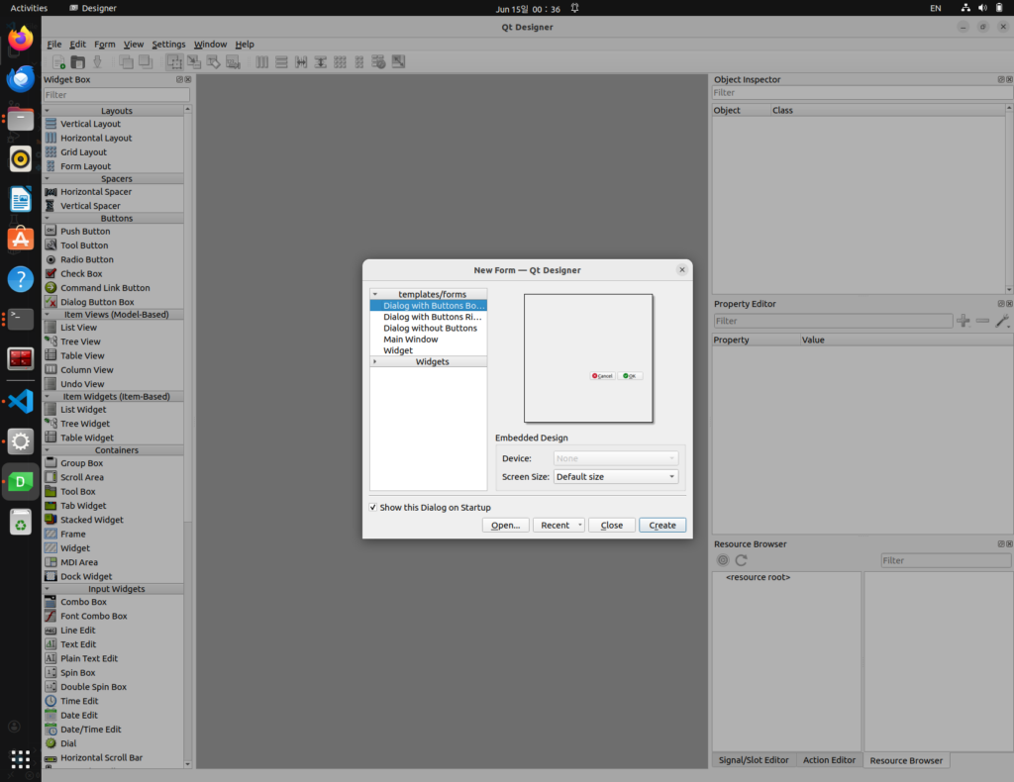
Task: Open Visual Studio Code from the dock
Action: click(21, 401)
